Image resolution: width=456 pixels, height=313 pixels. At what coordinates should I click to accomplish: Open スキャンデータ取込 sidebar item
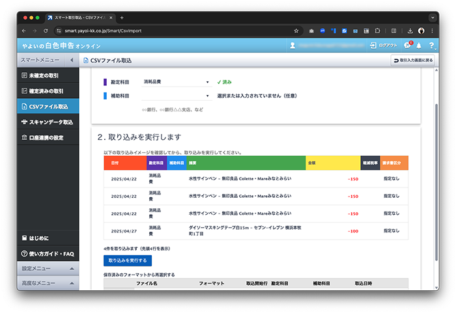[48, 122]
